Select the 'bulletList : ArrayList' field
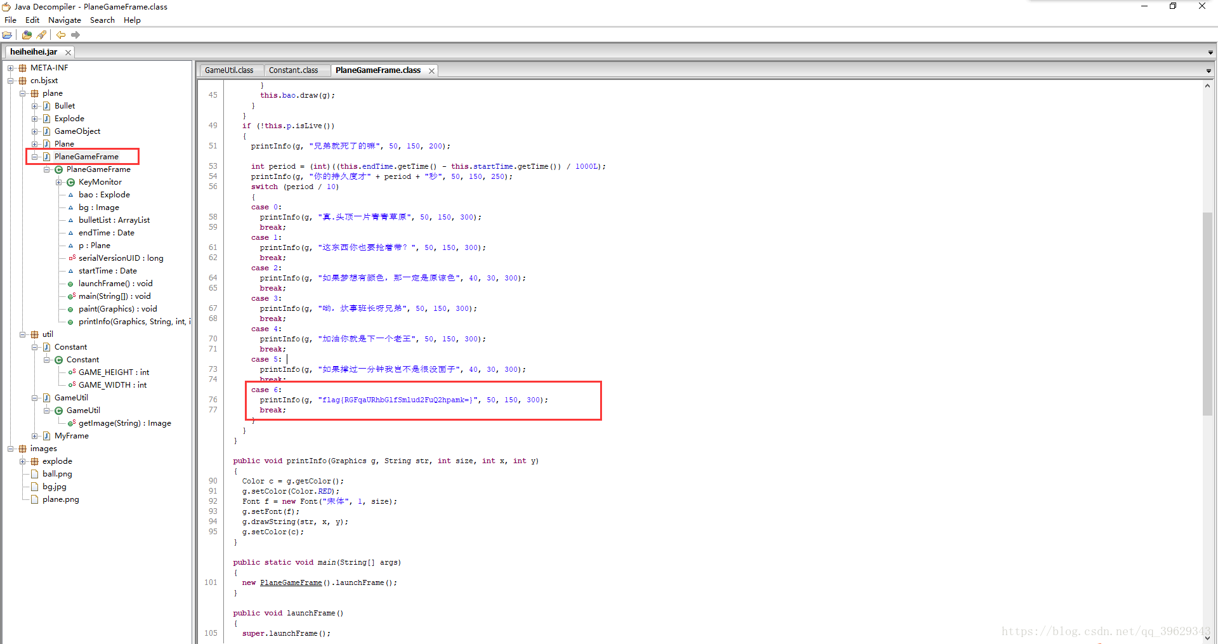This screenshot has width=1218, height=644. click(x=114, y=220)
